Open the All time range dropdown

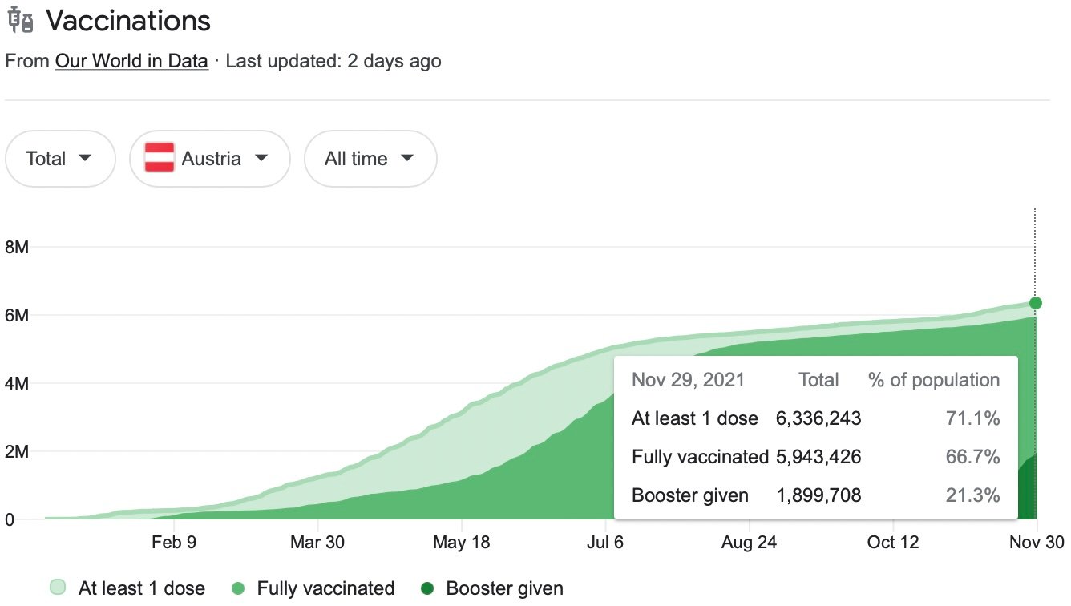coord(370,159)
